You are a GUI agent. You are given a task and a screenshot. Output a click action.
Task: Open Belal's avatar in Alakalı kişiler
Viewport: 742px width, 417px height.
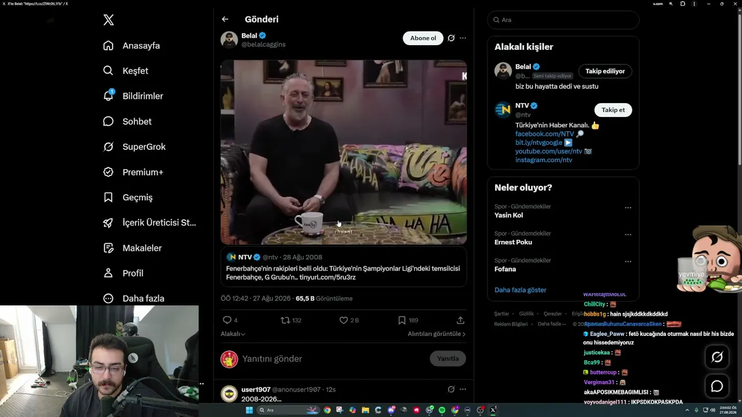coord(503,71)
